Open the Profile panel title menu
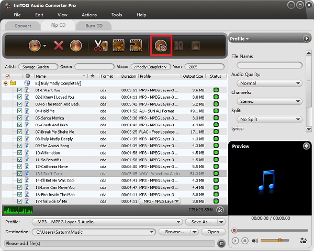 point(239,39)
